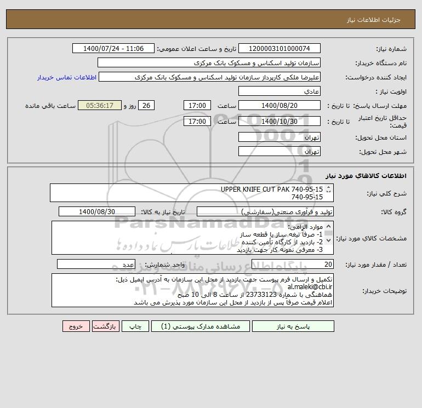Click the deadline hour field beside 1400/08/20
Screen dimensions: 422x408
pos(197,106)
